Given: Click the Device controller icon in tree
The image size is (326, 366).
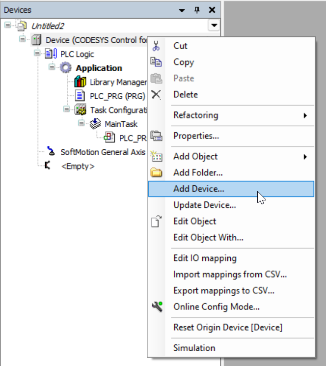Looking at the screenshot, I should 36,40.
